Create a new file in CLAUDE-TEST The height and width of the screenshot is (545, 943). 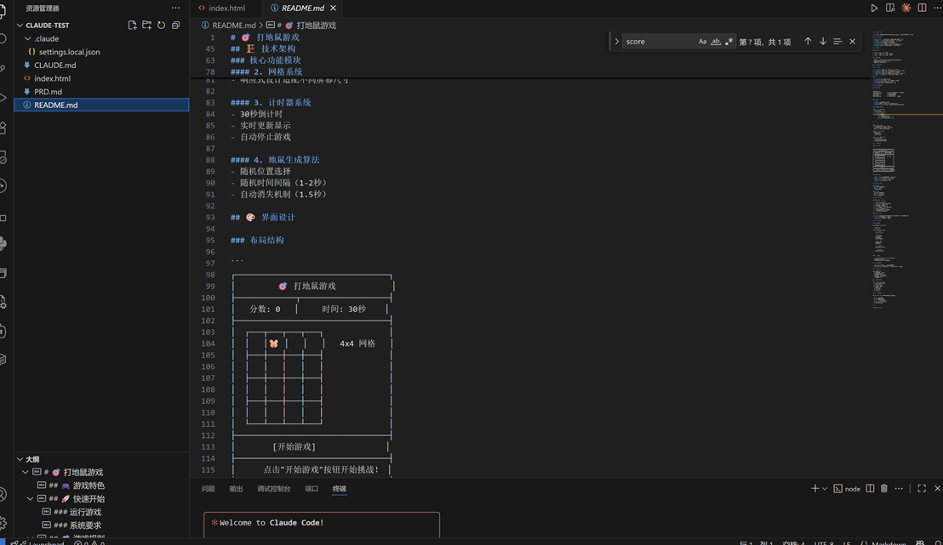(x=132, y=26)
